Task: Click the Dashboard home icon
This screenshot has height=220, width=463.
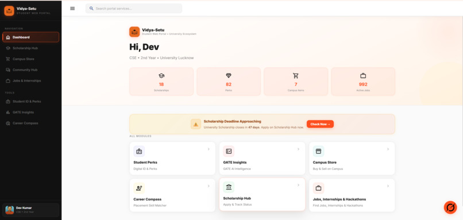Action: coord(8,37)
